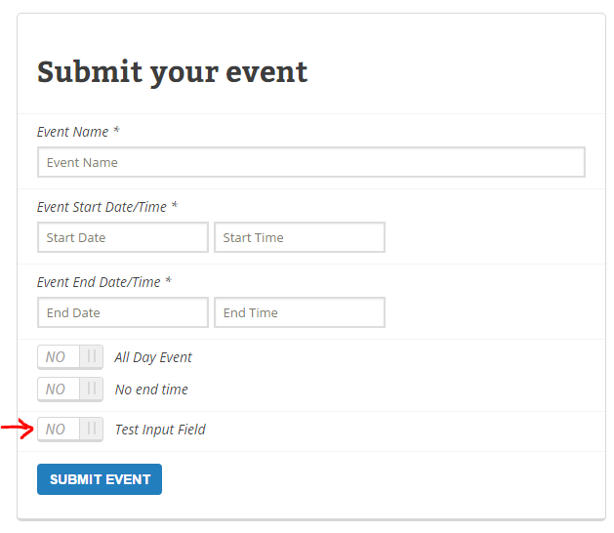Select the End Date field

tap(123, 312)
